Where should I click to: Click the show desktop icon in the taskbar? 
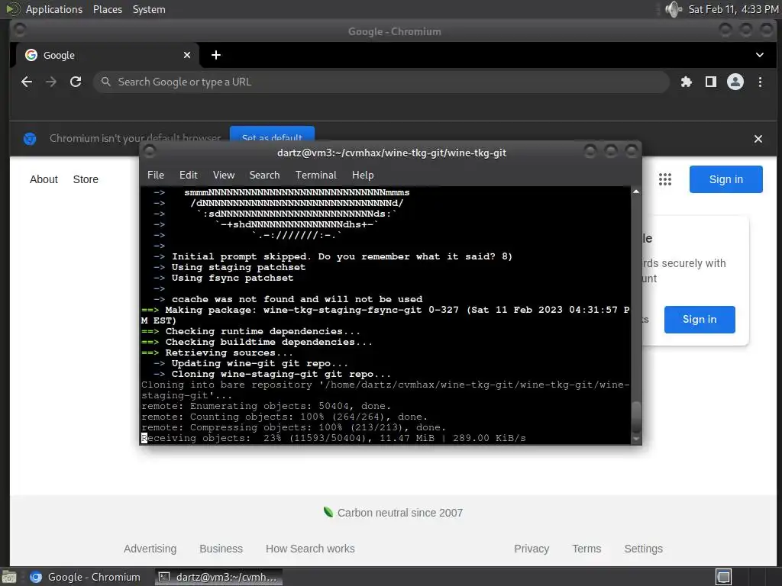[8, 577]
